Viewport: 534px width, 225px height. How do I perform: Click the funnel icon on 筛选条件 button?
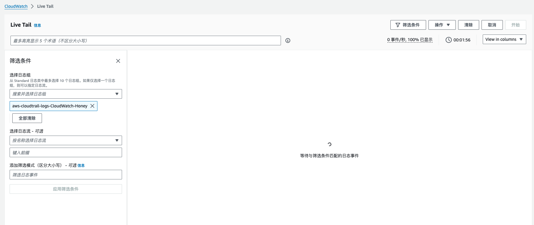point(398,25)
